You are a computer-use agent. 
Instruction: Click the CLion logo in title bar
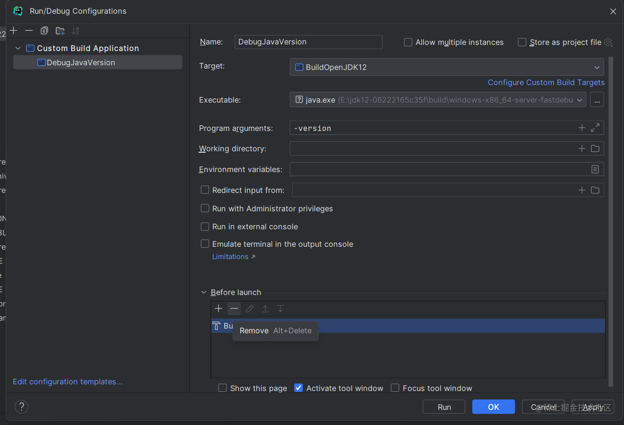click(x=18, y=11)
